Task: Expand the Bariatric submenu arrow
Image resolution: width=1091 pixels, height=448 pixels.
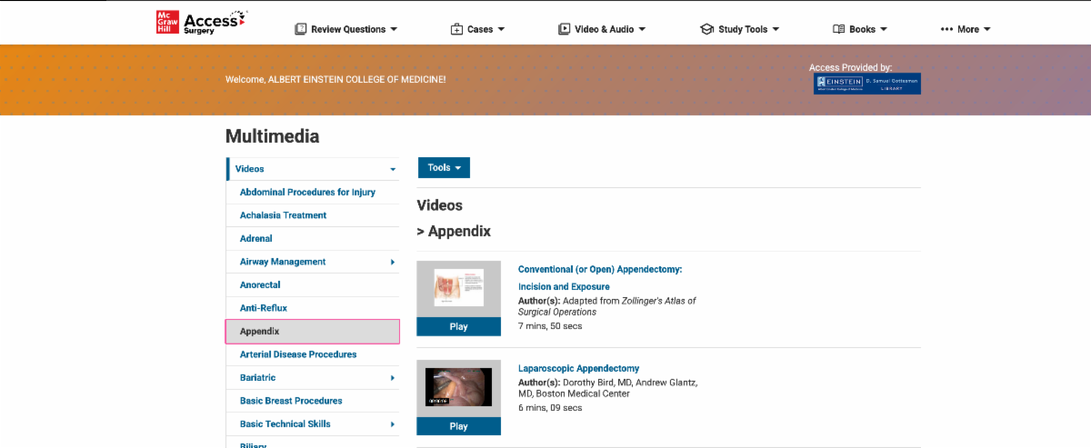Action: pyautogui.click(x=393, y=378)
